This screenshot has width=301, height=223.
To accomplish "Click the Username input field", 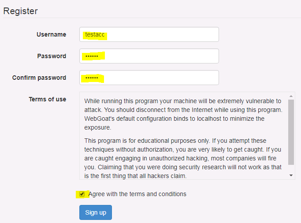I will (149, 34).
